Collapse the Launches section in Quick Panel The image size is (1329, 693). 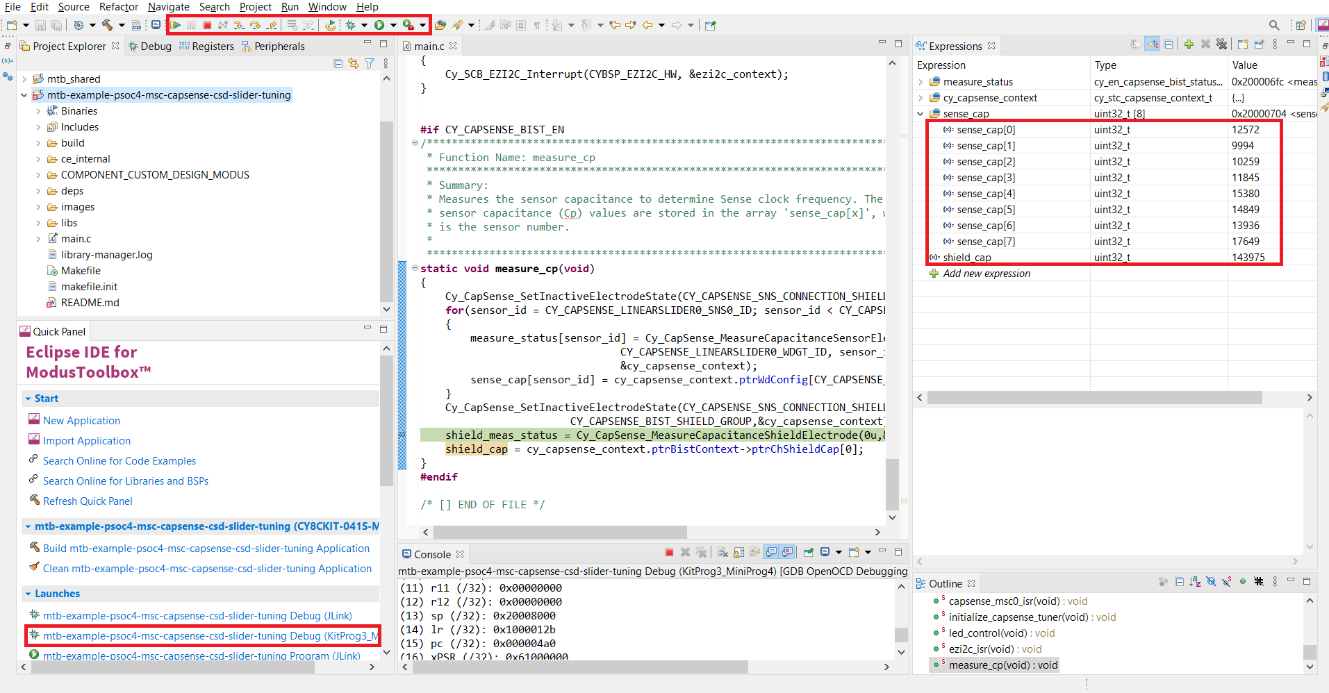(x=28, y=594)
